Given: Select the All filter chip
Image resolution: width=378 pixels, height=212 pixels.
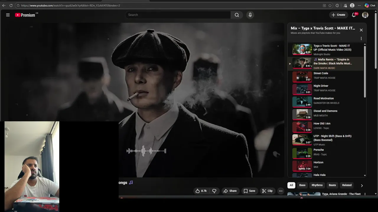Looking at the screenshot, I should coord(291,185).
